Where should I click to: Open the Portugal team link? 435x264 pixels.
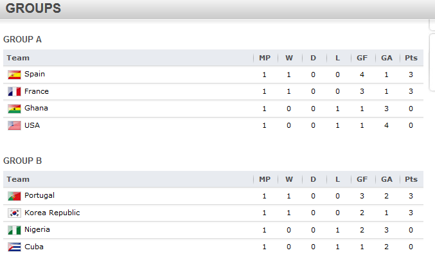39,195
